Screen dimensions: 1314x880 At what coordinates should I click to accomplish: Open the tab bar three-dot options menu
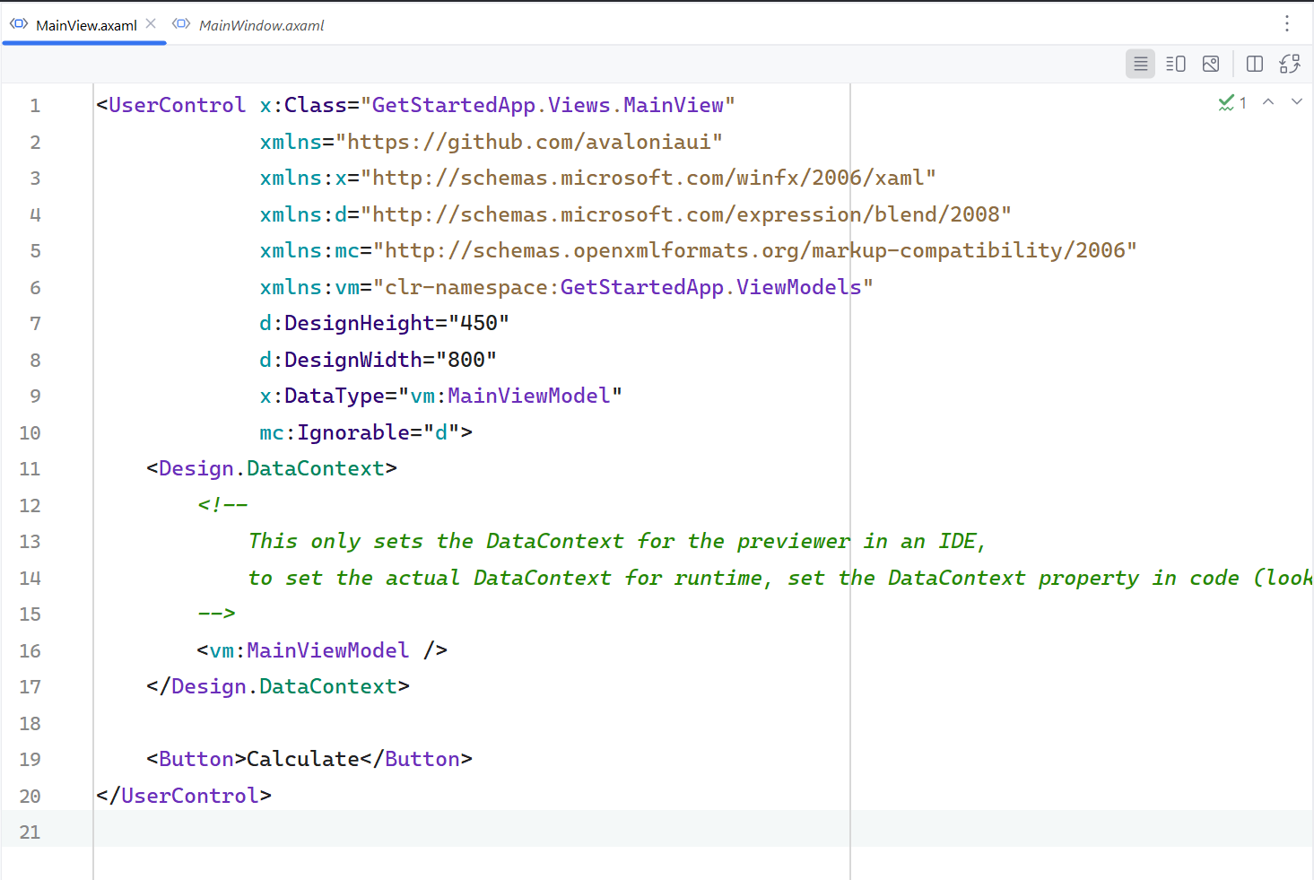pyautogui.click(x=1287, y=23)
